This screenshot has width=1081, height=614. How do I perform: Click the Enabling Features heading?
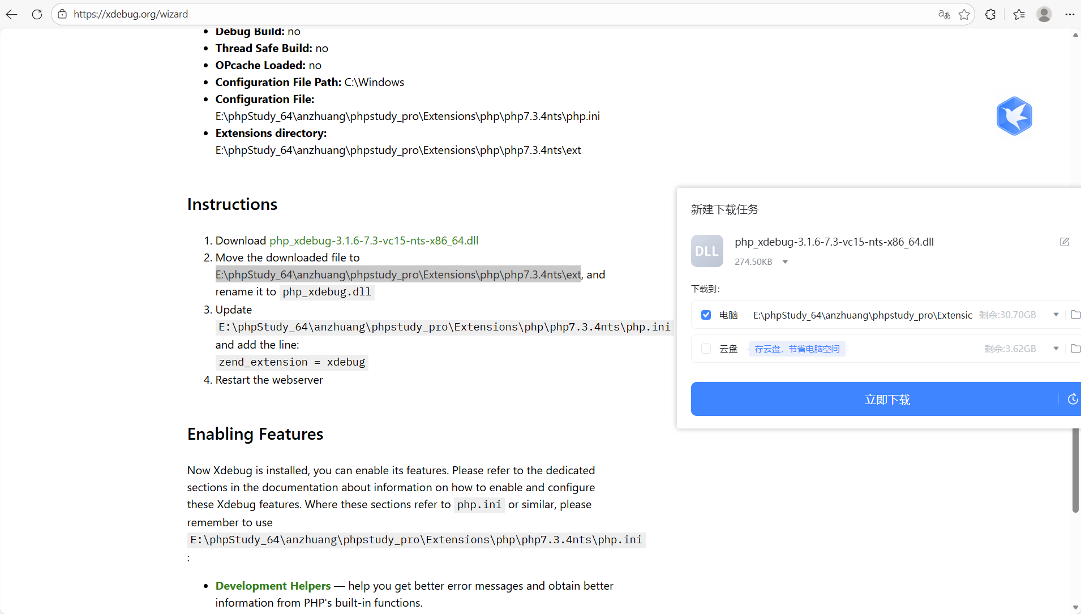tap(255, 434)
